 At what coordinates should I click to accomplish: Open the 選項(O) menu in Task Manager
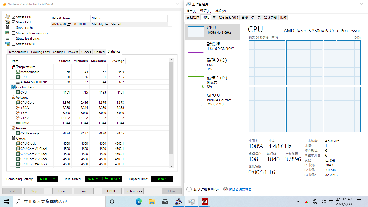(206, 11)
